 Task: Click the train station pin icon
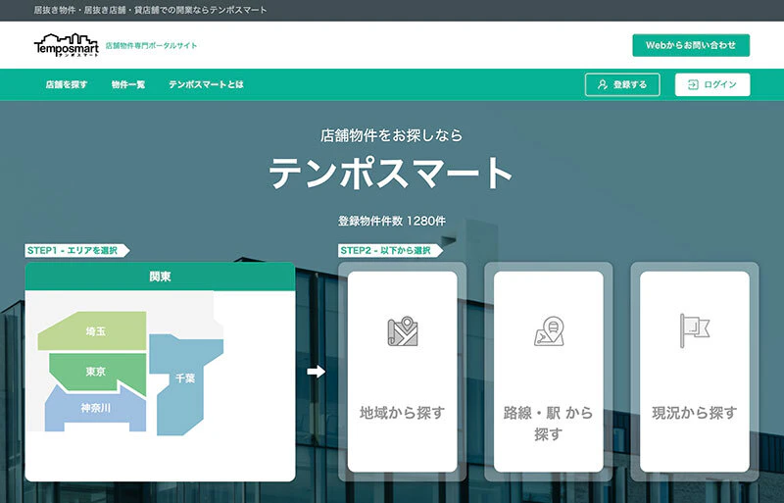pos(549,330)
